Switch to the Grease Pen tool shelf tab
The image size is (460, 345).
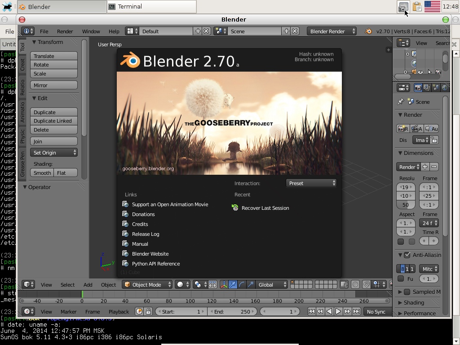(x=22, y=164)
